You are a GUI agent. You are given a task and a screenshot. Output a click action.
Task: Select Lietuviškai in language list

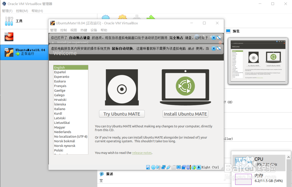71,123
